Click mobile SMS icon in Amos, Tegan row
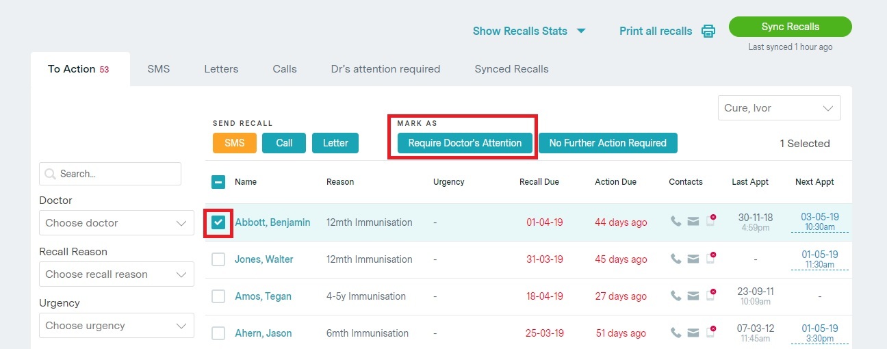The width and height of the screenshot is (887, 349). (711, 296)
